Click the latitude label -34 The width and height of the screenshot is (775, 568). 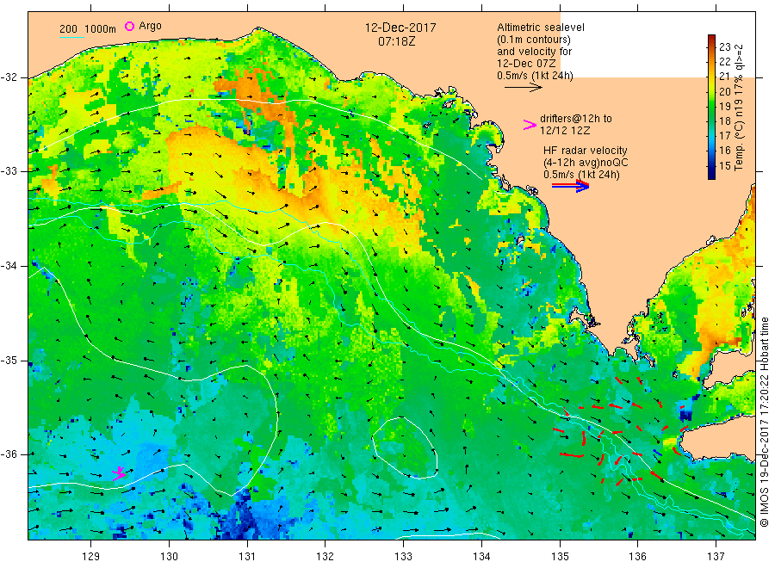[9, 266]
